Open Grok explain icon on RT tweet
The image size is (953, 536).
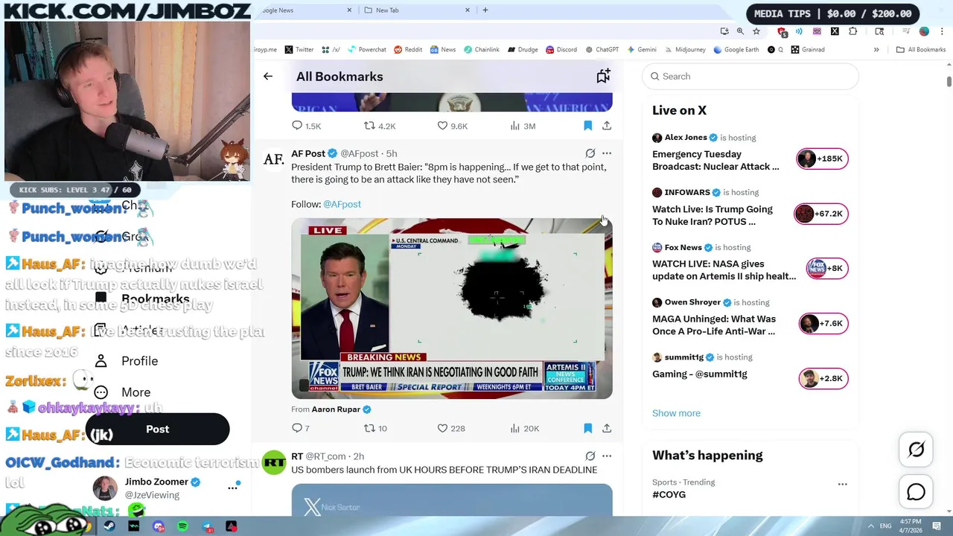point(590,456)
